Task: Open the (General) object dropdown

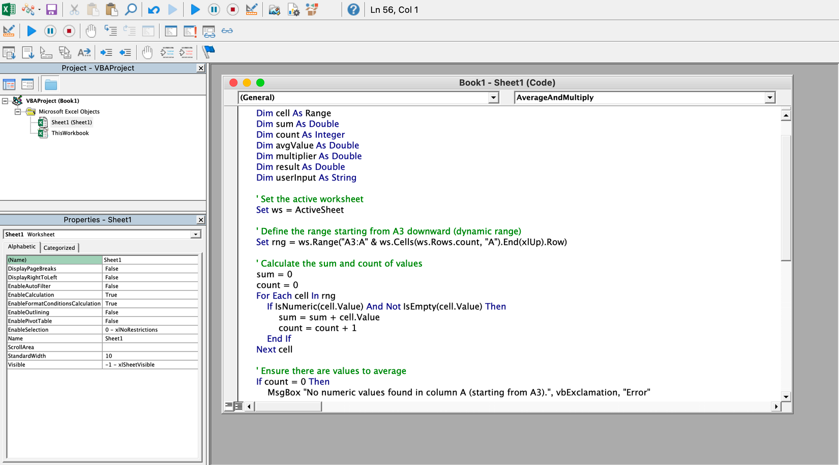Action: click(x=493, y=98)
